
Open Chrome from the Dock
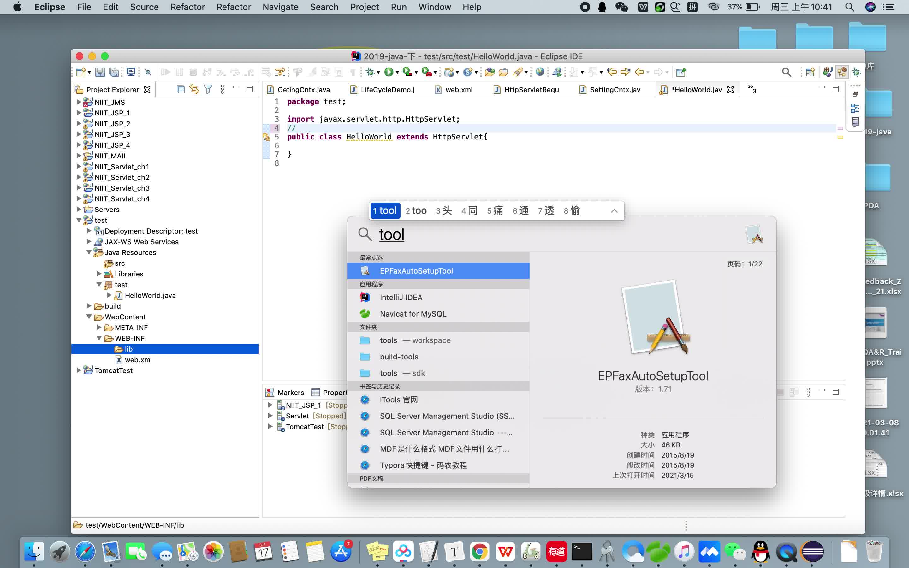pos(480,552)
